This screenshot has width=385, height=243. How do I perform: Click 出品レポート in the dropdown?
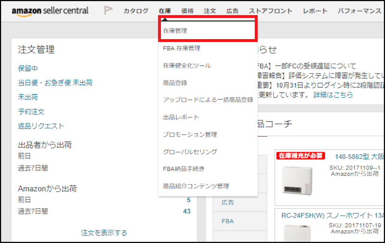(x=180, y=117)
